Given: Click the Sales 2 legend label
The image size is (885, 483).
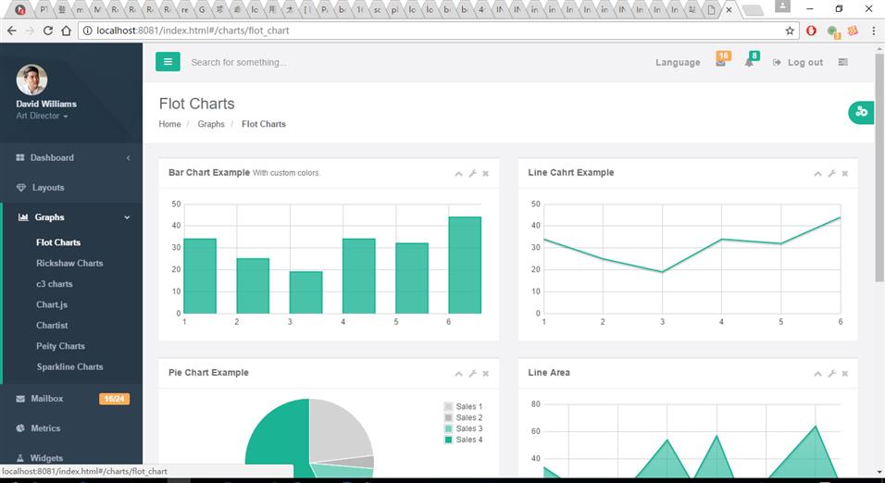Looking at the screenshot, I should pyautogui.click(x=469, y=417).
